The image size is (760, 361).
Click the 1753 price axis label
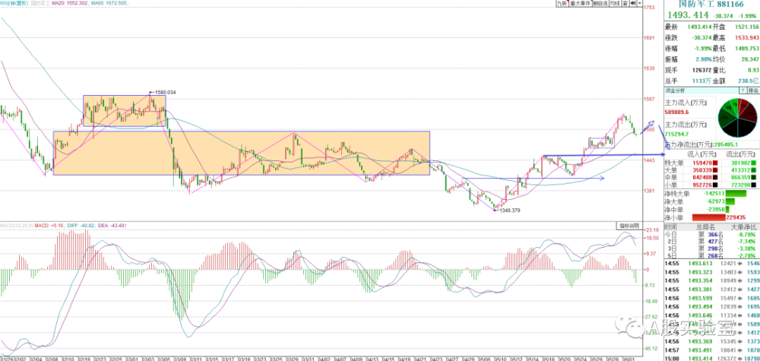tap(650, 7)
